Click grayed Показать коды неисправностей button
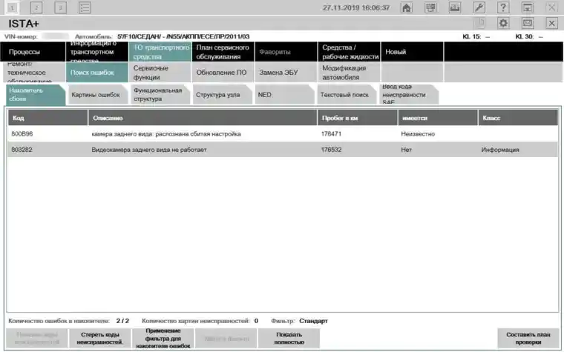The image size is (564, 352). pyautogui.click(x=37, y=339)
